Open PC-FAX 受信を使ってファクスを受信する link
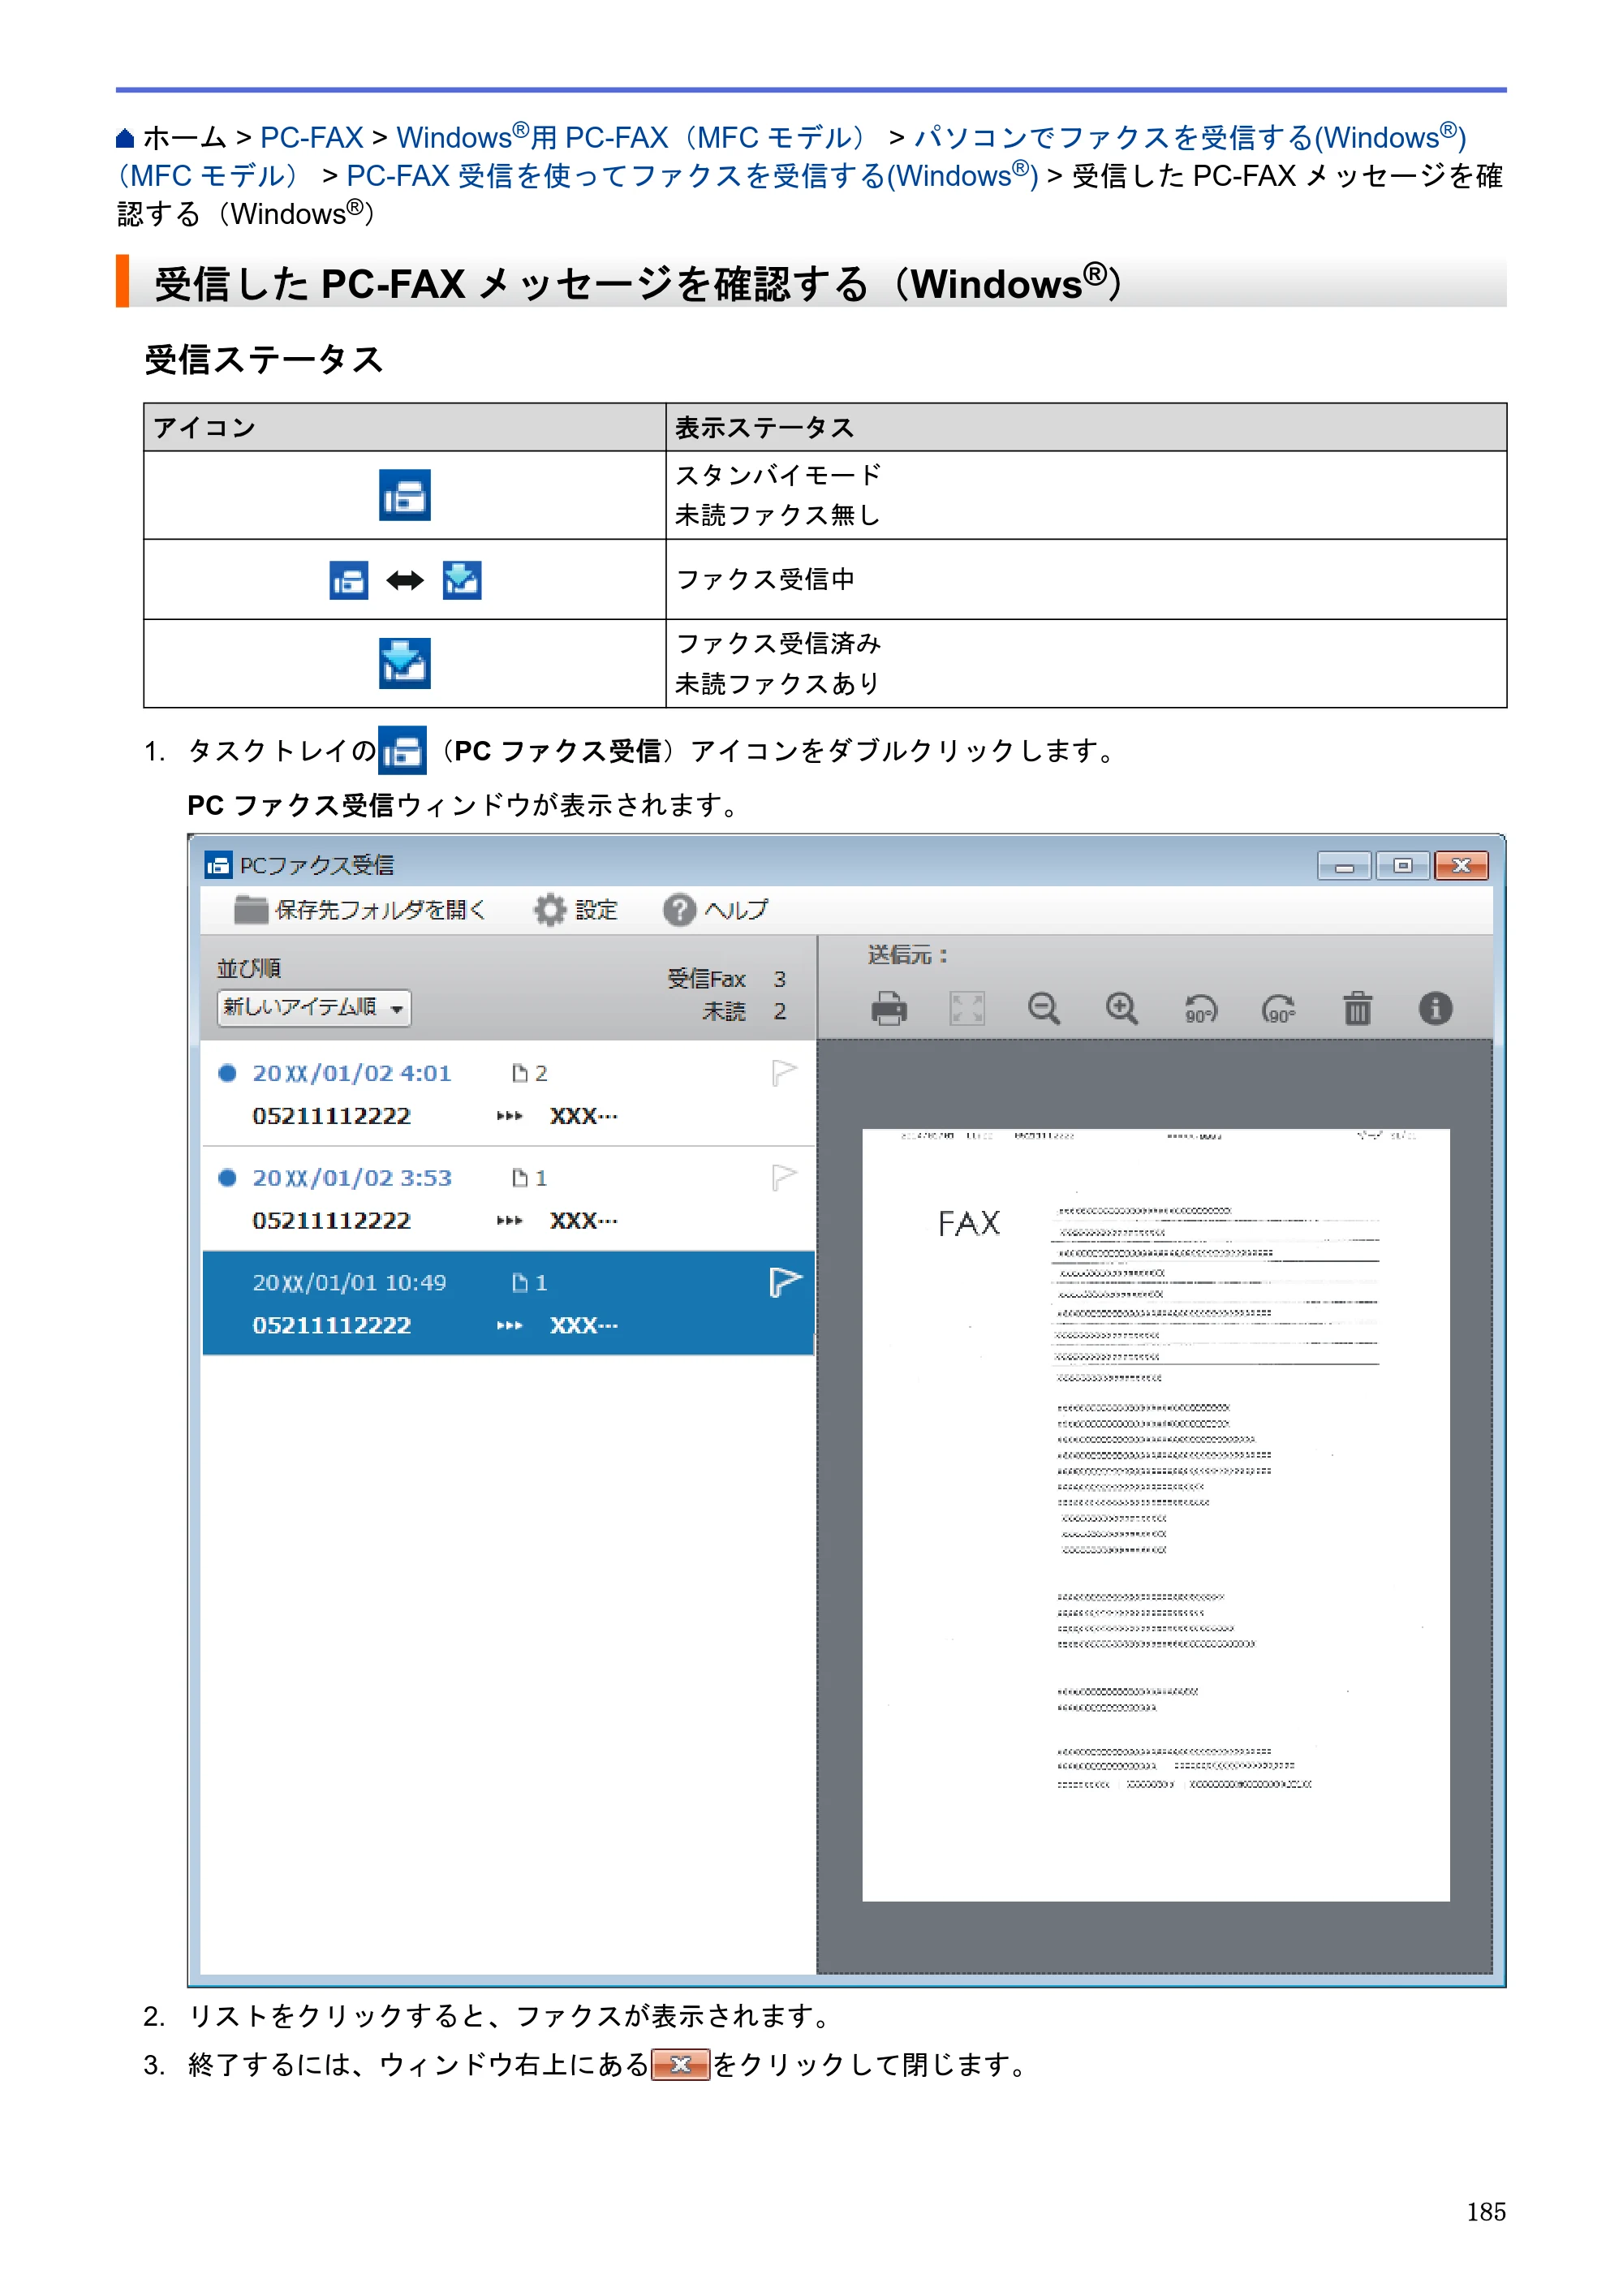 692,176
